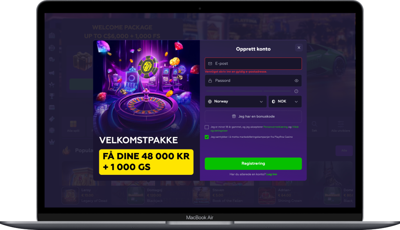The height and width of the screenshot is (230, 400).
Task: Click the password strength bar
Action: tap(248, 91)
